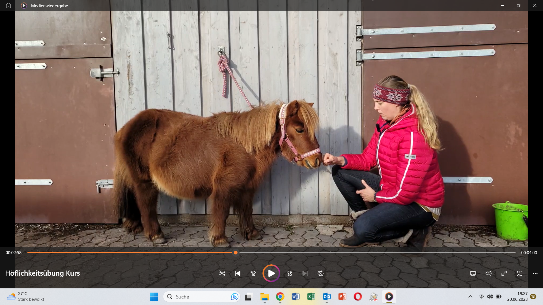
Task: Enable mini player mode
Action: (x=520, y=273)
